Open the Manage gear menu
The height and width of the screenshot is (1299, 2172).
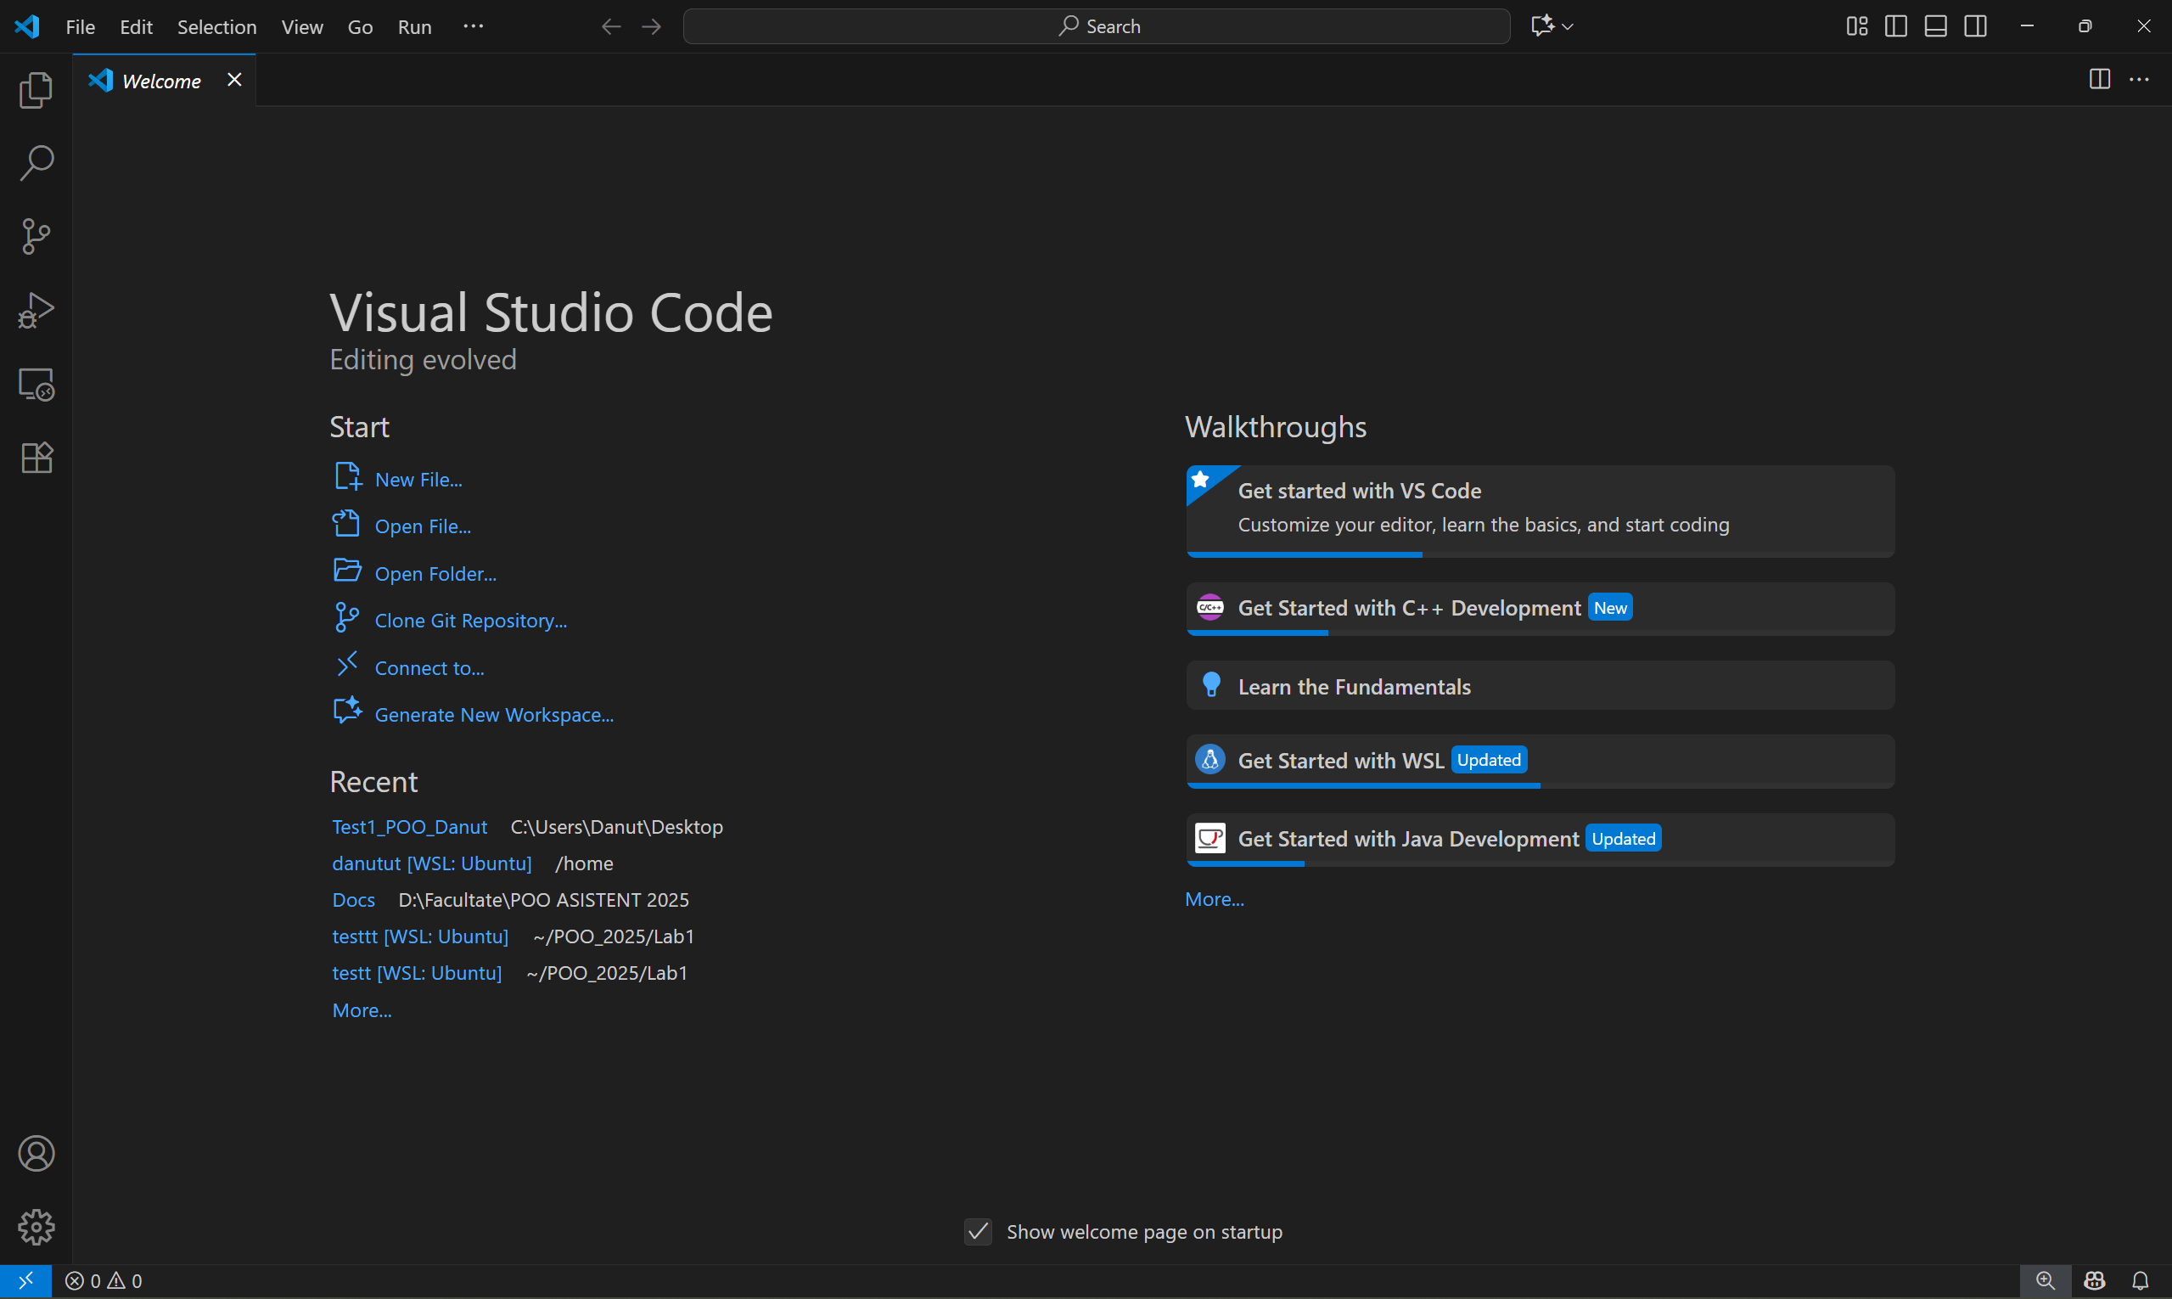[36, 1227]
